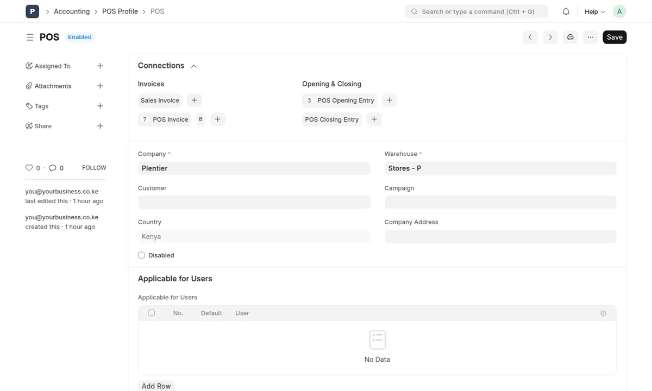
Task: Open the Help dropdown
Action: click(x=594, y=11)
